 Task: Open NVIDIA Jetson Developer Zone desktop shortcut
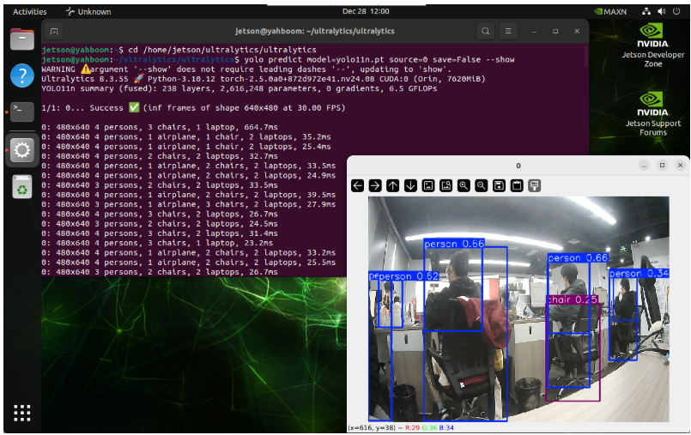652,45
